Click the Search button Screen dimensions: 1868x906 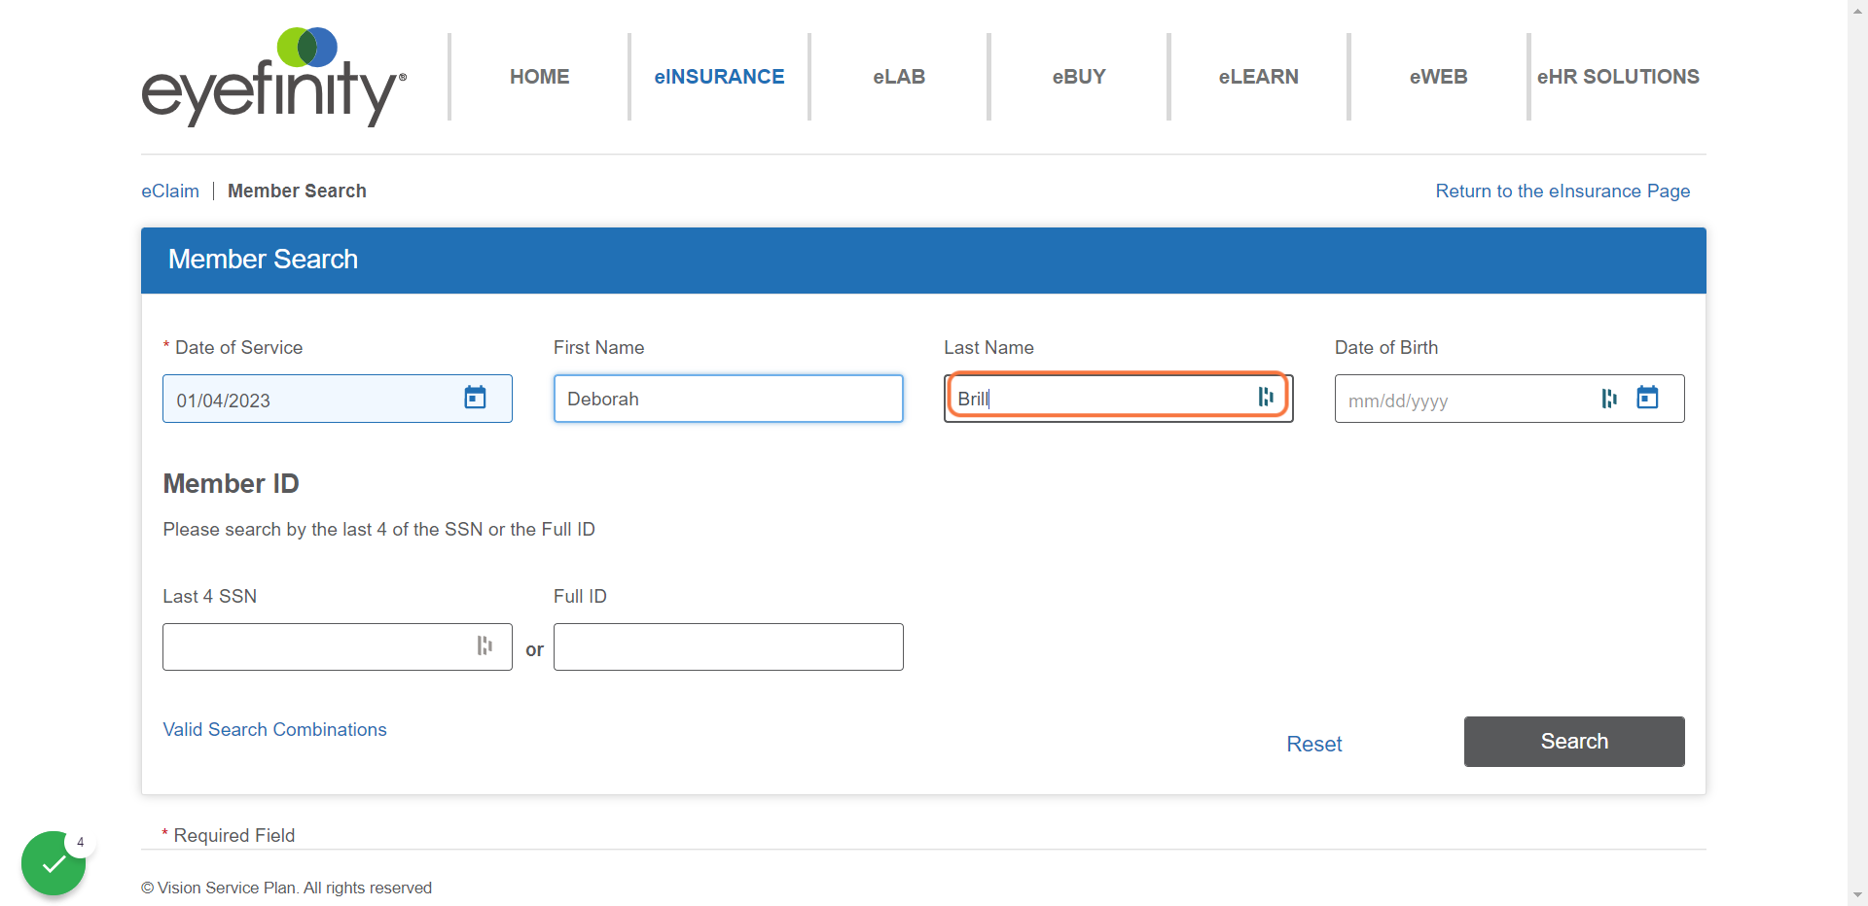click(1574, 742)
